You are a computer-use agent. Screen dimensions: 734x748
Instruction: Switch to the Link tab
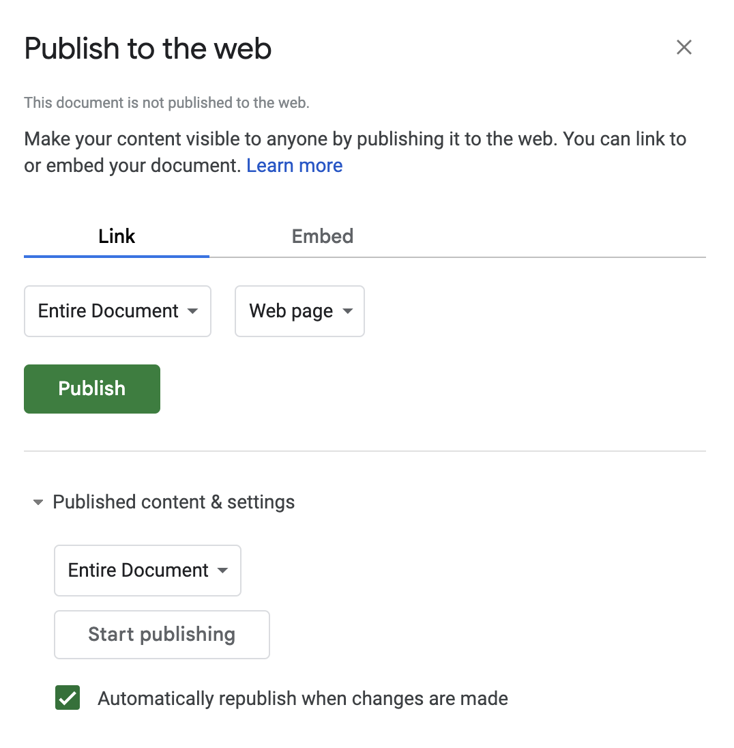(117, 236)
